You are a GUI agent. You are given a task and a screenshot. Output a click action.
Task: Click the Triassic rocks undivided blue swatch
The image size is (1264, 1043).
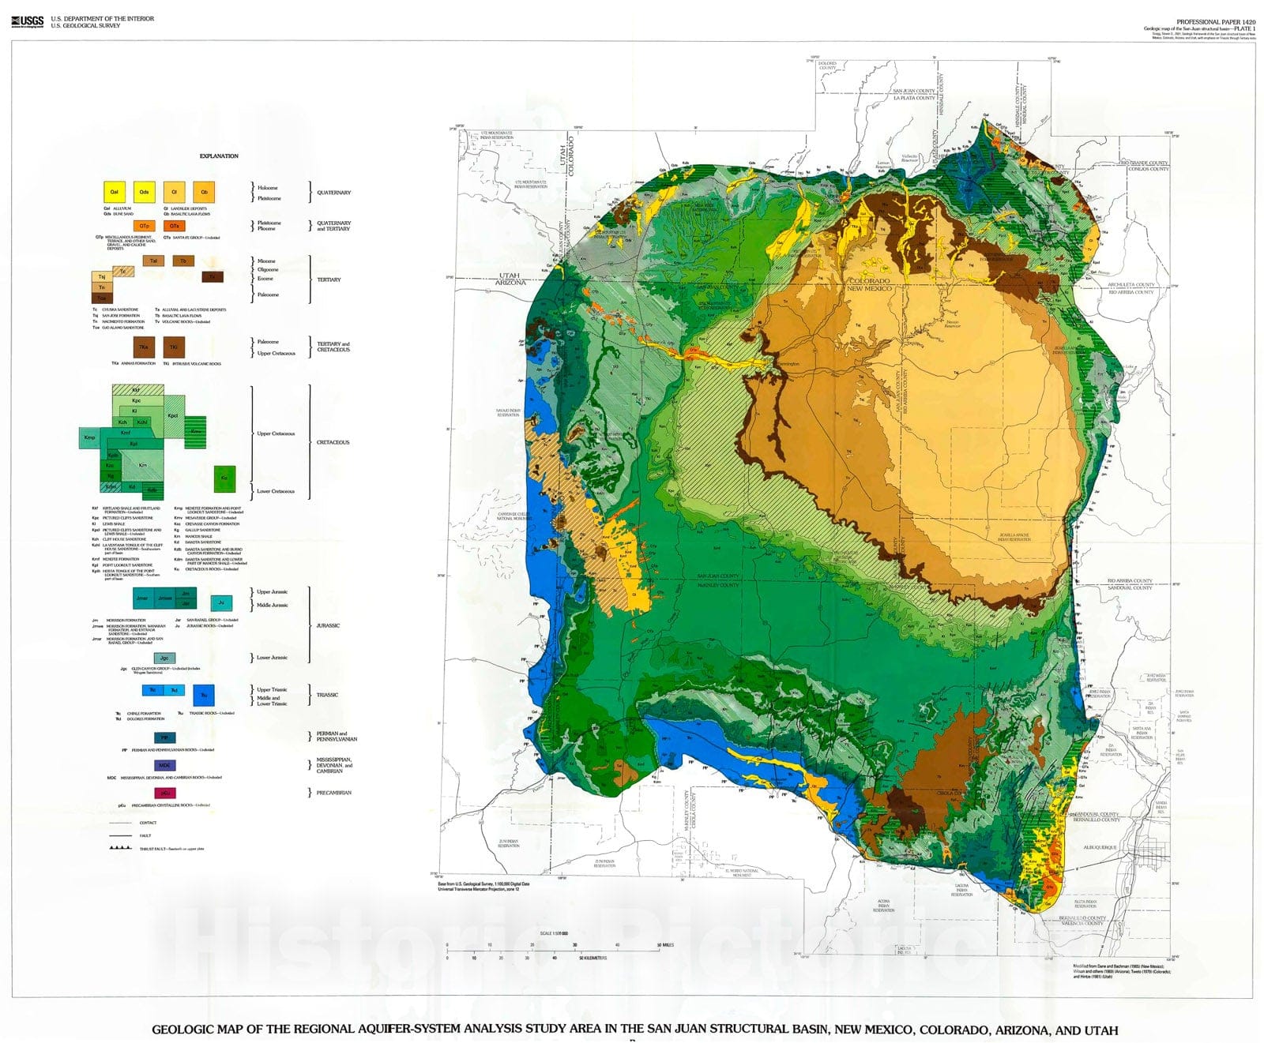205,695
